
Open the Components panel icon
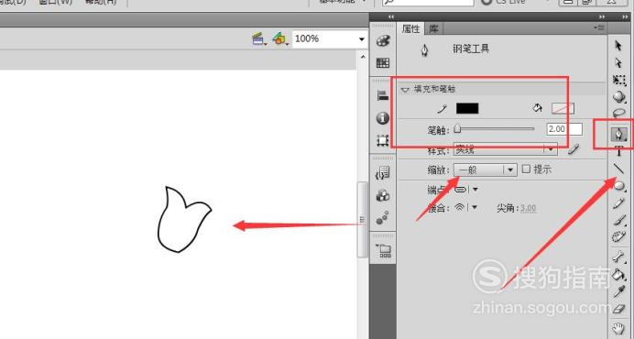[x=382, y=195]
